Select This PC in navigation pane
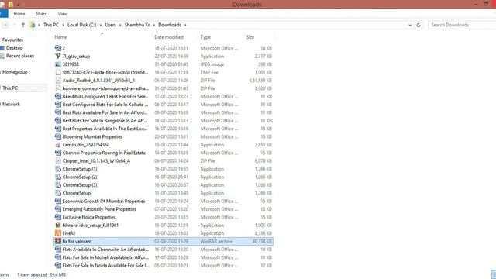The height and width of the screenshot is (279, 496). [10, 88]
